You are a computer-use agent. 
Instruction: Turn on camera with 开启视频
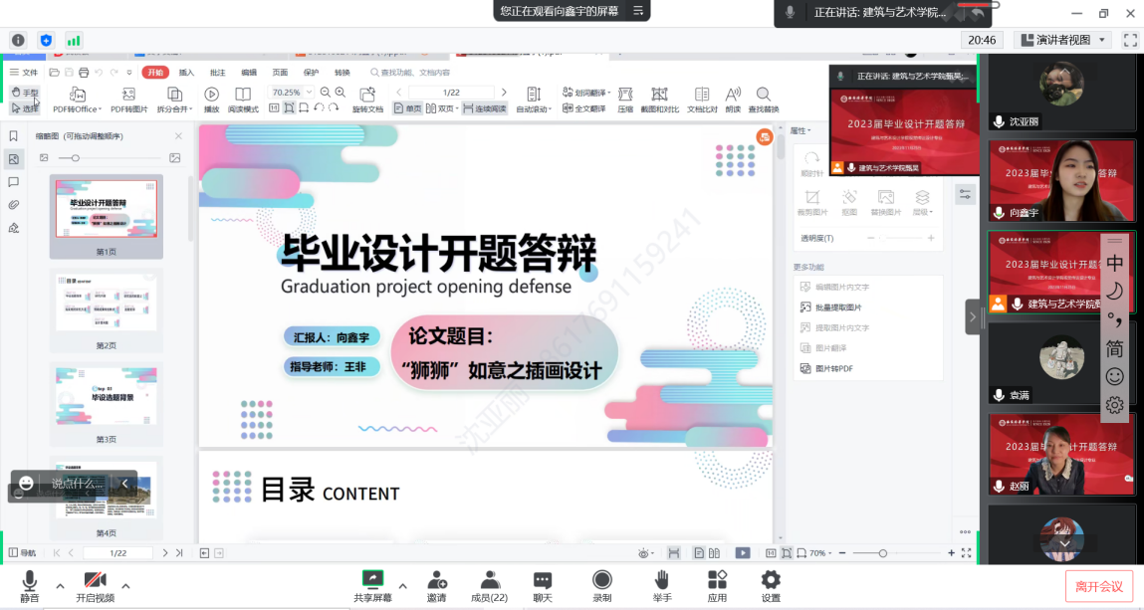(95, 579)
